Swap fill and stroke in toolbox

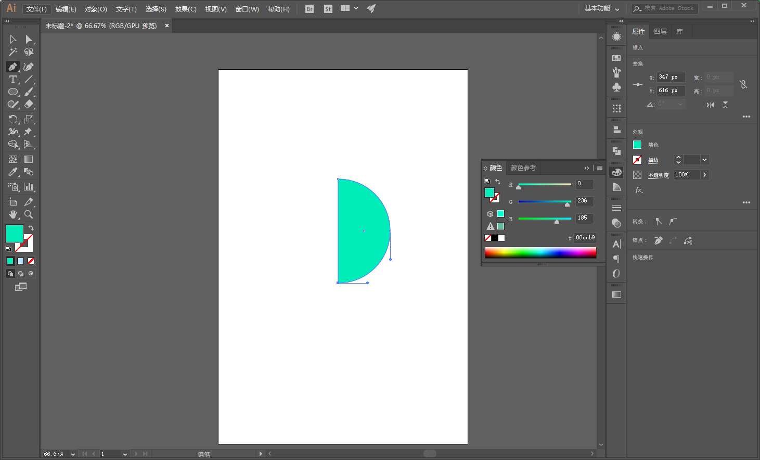[31, 228]
